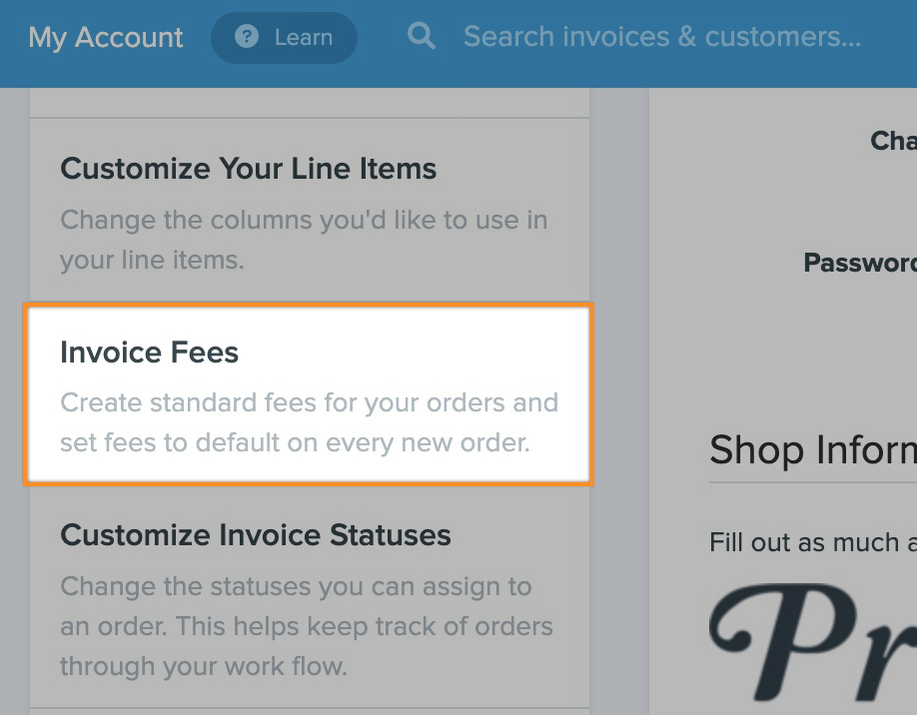
Task: Click the question mark icon beside Learn
Action: [246, 37]
